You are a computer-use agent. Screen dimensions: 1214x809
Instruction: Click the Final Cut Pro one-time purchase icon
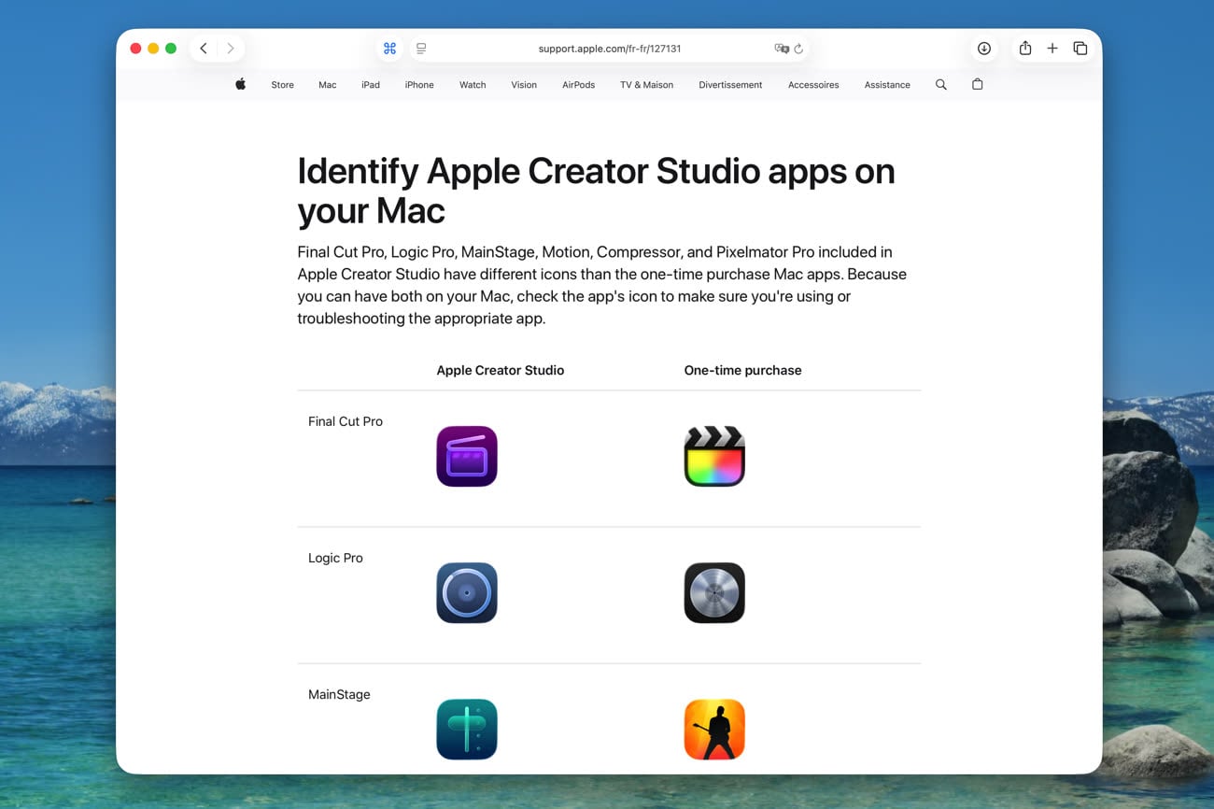pyautogui.click(x=714, y=457)
